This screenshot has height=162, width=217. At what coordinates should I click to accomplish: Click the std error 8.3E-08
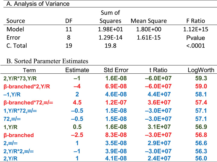click(116, 135)
